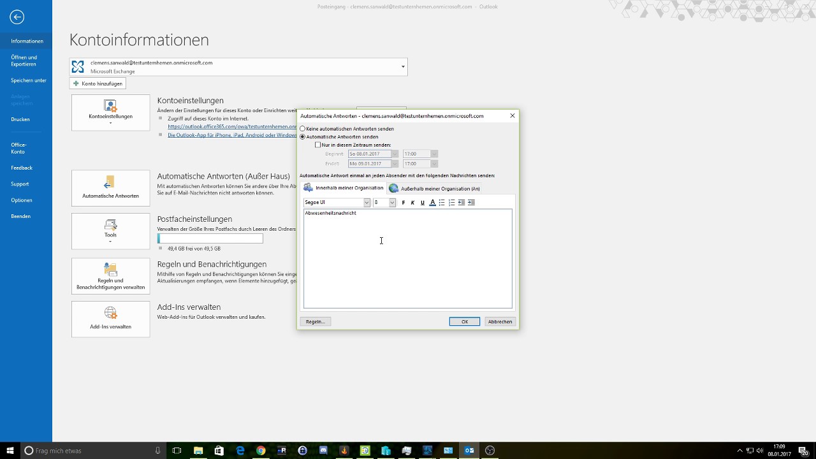Click the volume icon in system tray

pos(760,451)
